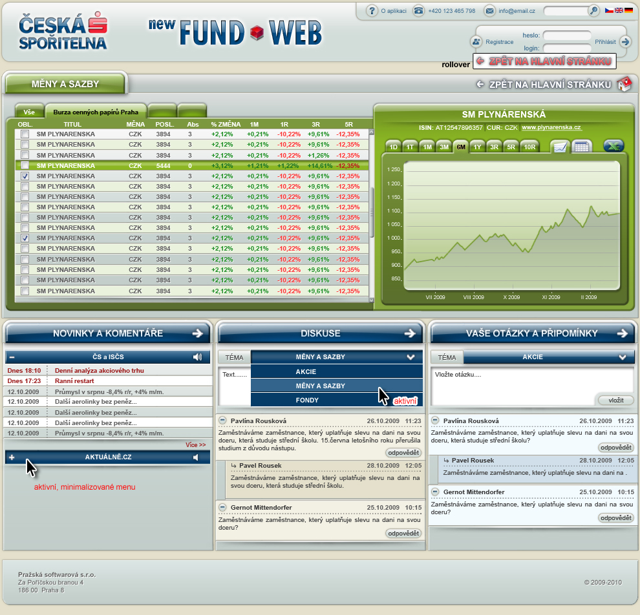This screenshot has width=640, height=615.
Task: Select the Vše tab
Action: coord(29,112)
